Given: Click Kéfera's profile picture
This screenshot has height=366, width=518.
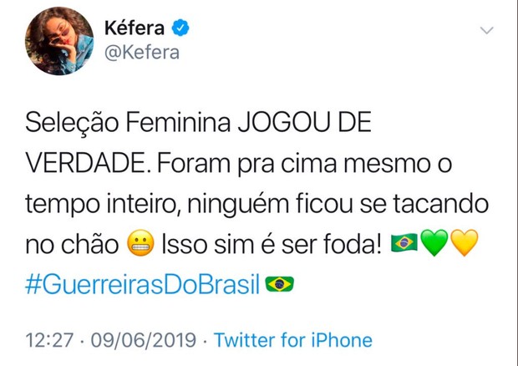Looking at the screenshot, I should [59, 41].
